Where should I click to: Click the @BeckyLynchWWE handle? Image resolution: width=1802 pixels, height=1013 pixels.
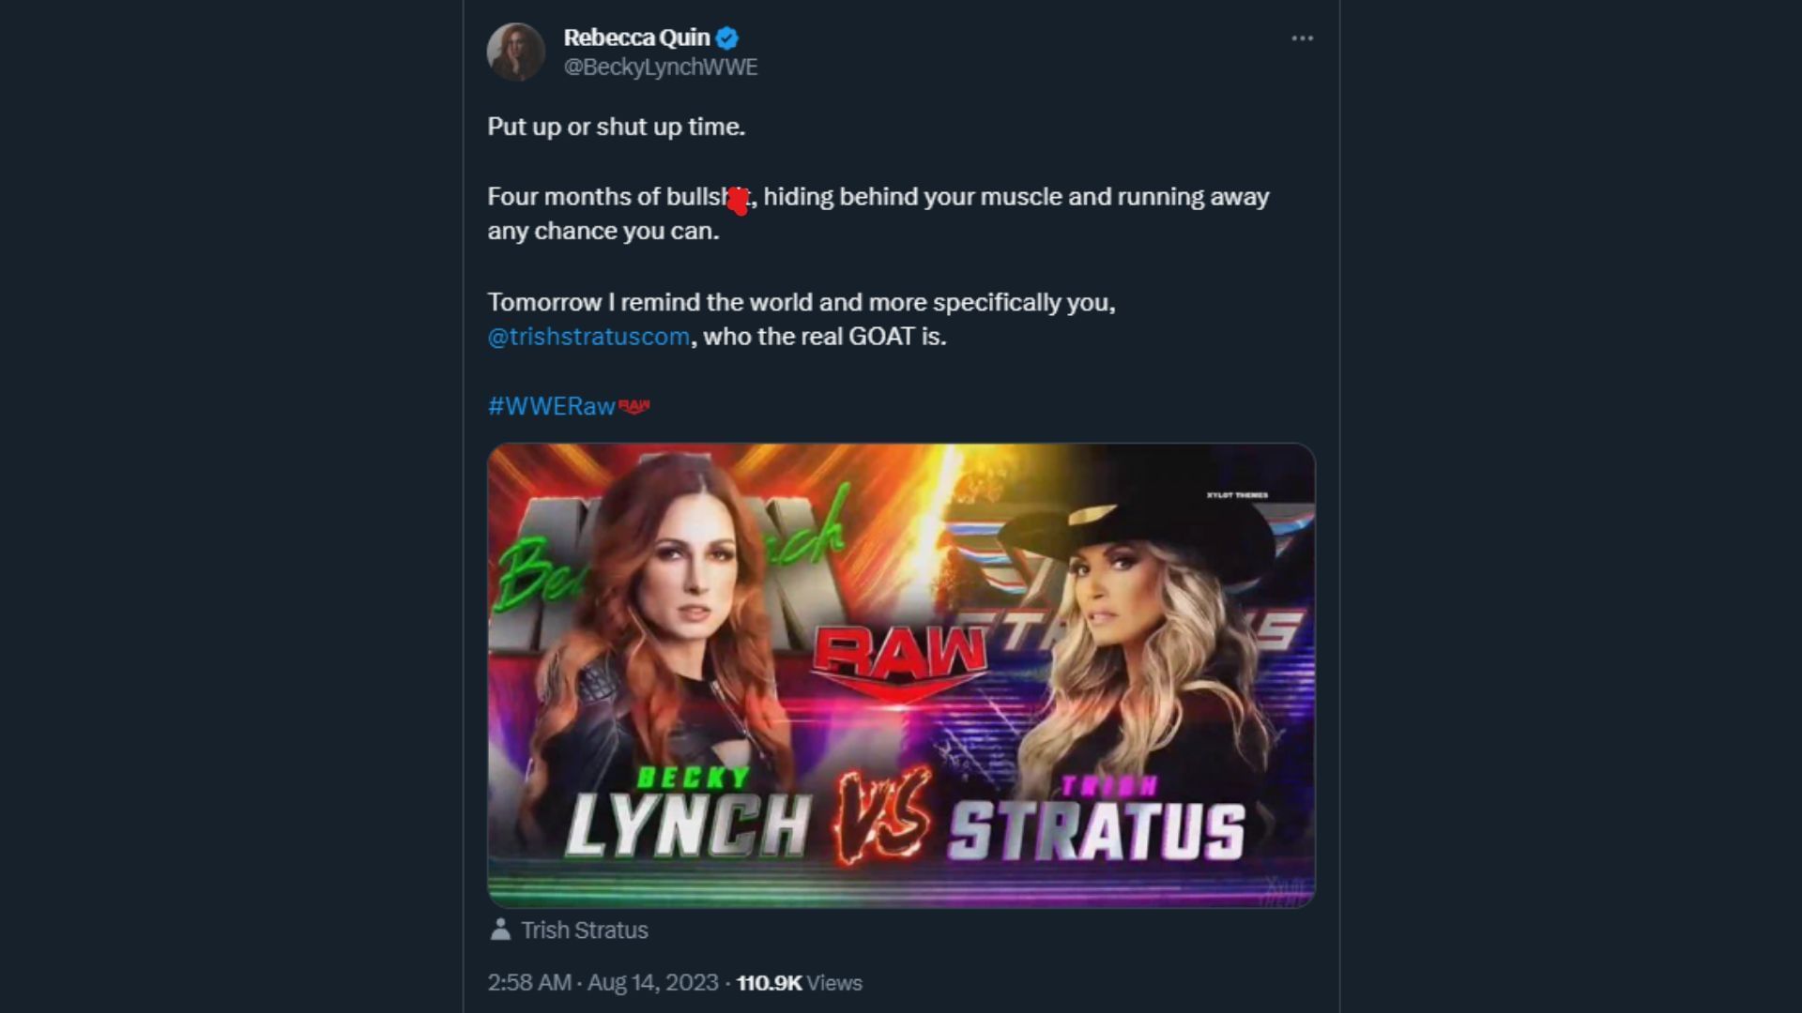coord(660,68)
